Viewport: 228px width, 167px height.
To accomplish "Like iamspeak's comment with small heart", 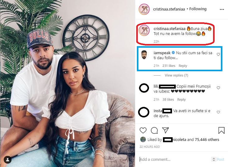I will tap(218, 54).
